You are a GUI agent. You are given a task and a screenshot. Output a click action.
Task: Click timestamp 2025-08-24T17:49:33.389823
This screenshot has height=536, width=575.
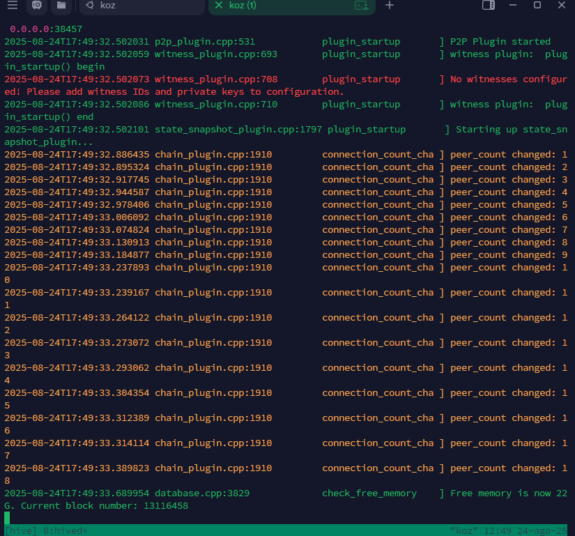coord(77,468)
